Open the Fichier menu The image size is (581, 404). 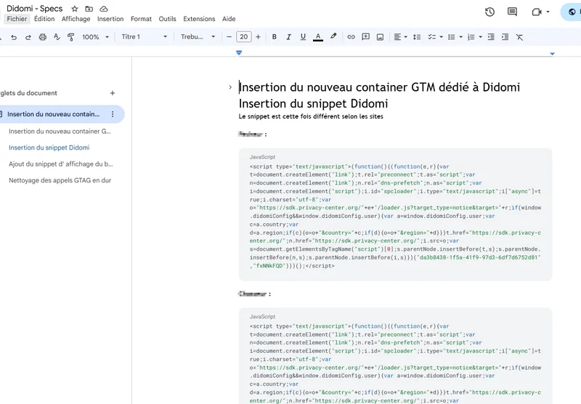click(x=17, y=19)
